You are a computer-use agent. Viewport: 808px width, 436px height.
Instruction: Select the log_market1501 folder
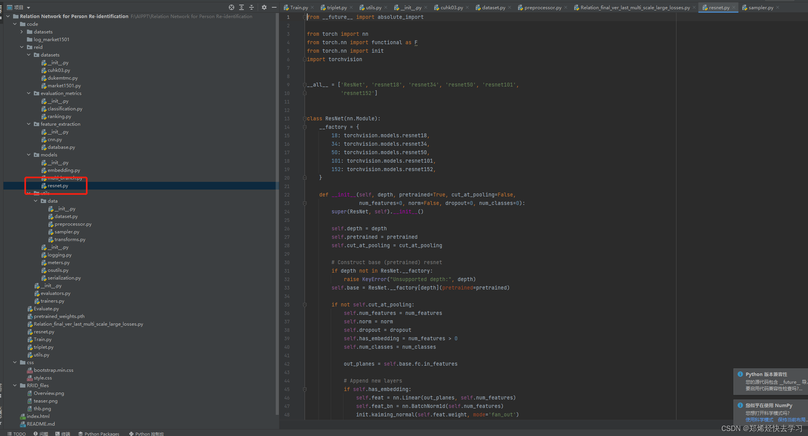(51, 39)
